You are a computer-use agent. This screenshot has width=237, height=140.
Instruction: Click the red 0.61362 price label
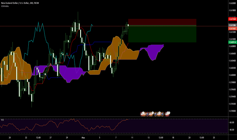[232, 29]
